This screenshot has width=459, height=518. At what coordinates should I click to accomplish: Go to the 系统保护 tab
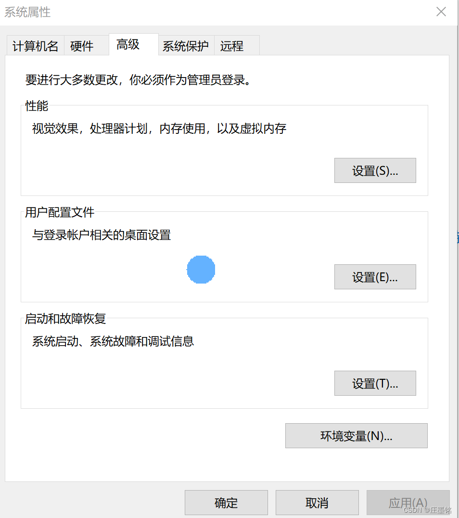click(186, 46)
